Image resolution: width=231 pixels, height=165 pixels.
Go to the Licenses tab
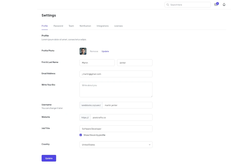pyautogui.click(x=118, y=26)
